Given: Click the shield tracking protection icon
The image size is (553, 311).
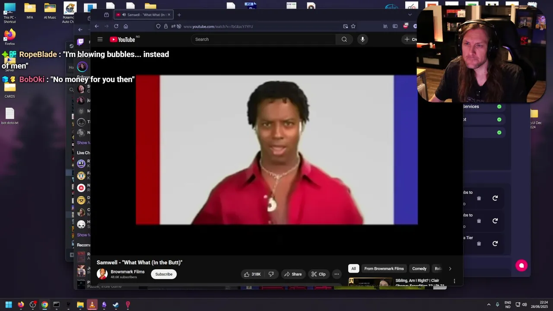Looking at the screenshot, I should pos(158,26).
